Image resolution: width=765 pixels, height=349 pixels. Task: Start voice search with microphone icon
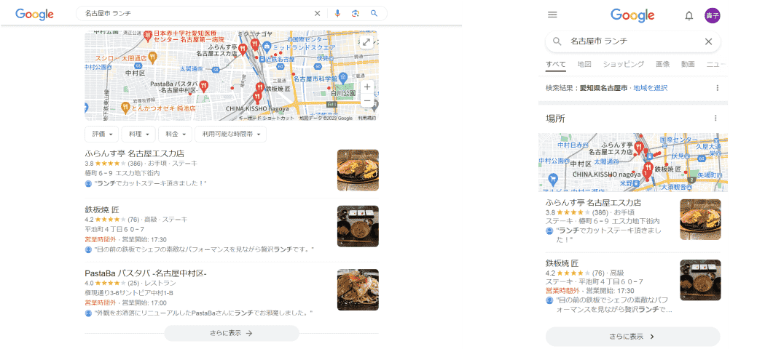(x=337, y=14)
